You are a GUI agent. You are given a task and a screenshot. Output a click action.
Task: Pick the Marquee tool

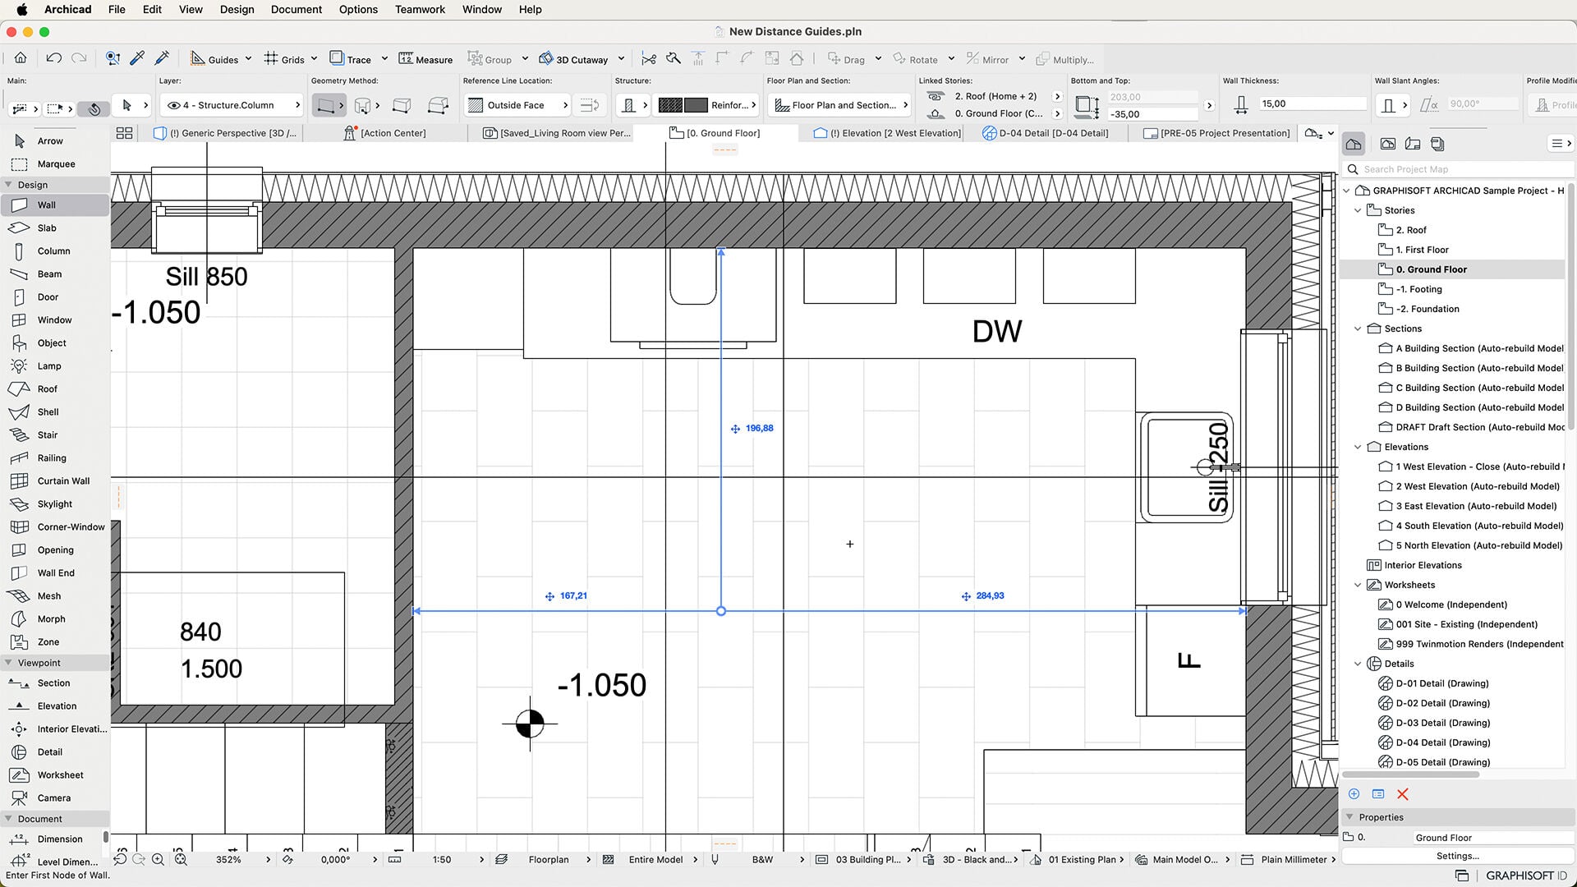click(55, 163)
